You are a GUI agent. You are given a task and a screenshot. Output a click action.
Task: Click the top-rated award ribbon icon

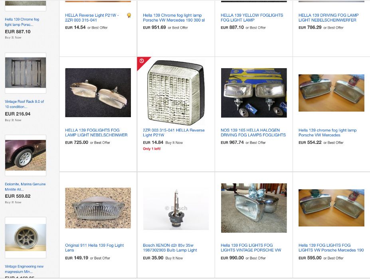pyautogui.click(x=129, y=15)
